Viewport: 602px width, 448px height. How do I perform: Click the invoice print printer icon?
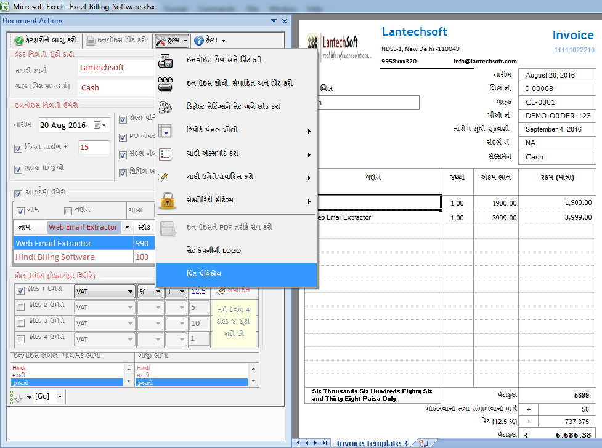tap(90, 40)
